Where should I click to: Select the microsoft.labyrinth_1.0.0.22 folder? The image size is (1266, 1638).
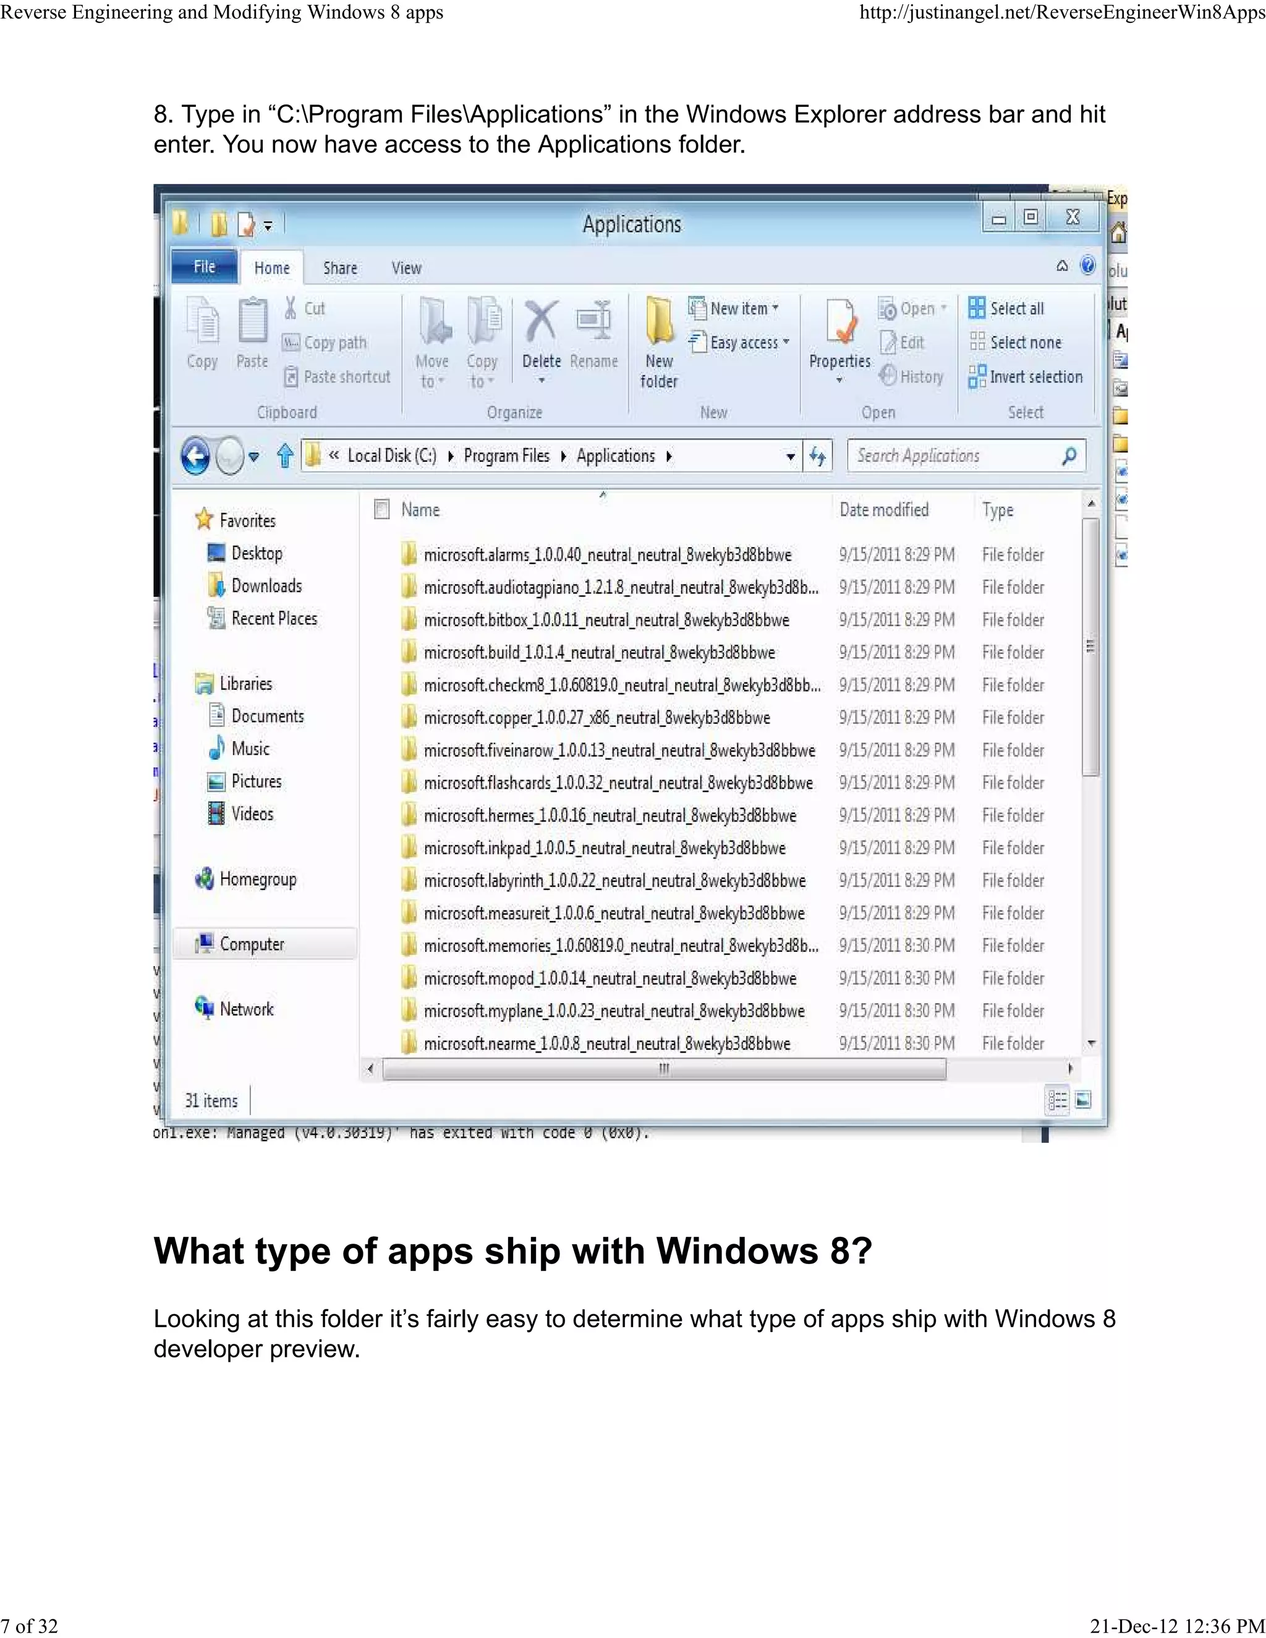pos(603,880)
